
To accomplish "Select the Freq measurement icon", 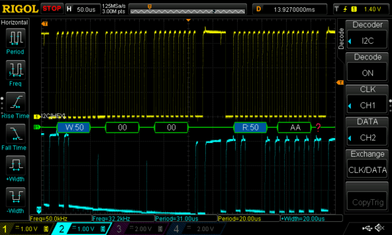I will click(15, 70).
